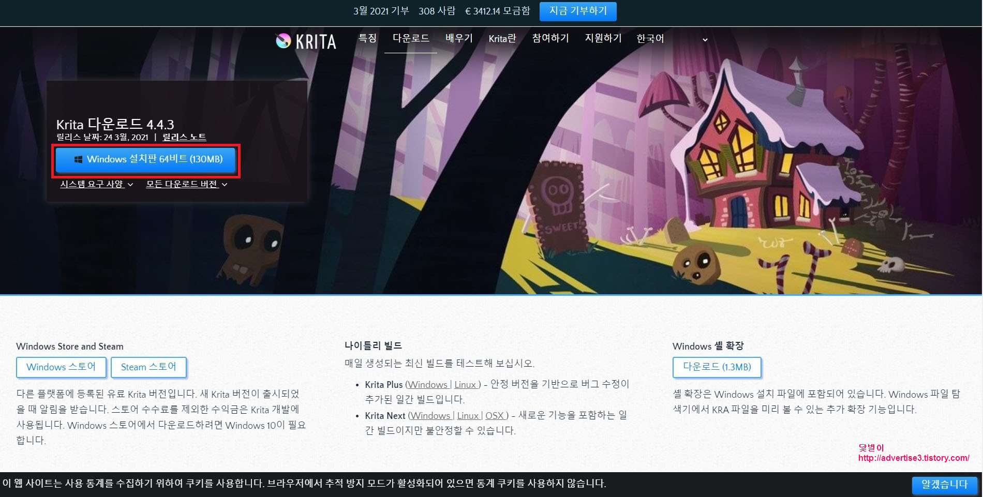
Task: Click the Windows Store and Steam heading
Action: coord(70,347)
